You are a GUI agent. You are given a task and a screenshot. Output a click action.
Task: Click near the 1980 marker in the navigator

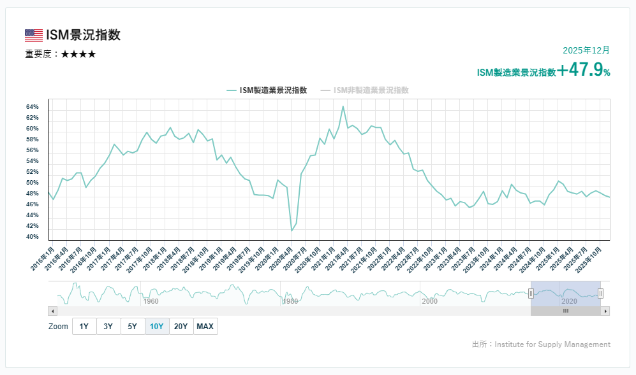(292, 301)
